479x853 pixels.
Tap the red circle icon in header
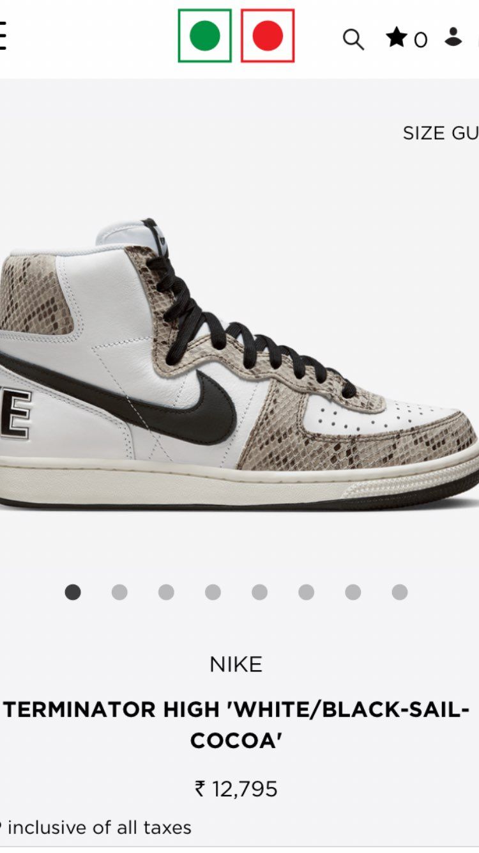268,36
